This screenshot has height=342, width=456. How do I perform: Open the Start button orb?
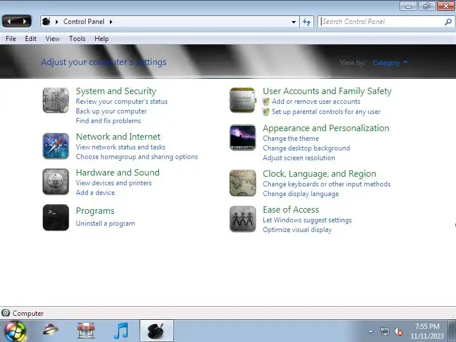pos(14,331)
